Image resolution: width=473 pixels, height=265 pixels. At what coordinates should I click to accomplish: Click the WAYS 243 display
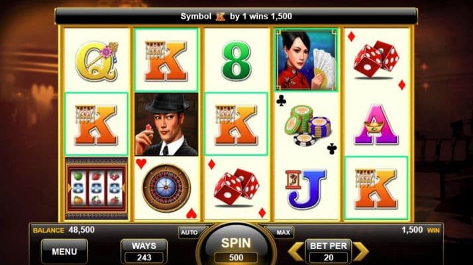[144, 251]
